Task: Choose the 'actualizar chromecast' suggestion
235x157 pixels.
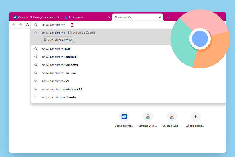Action: [128, 49]
